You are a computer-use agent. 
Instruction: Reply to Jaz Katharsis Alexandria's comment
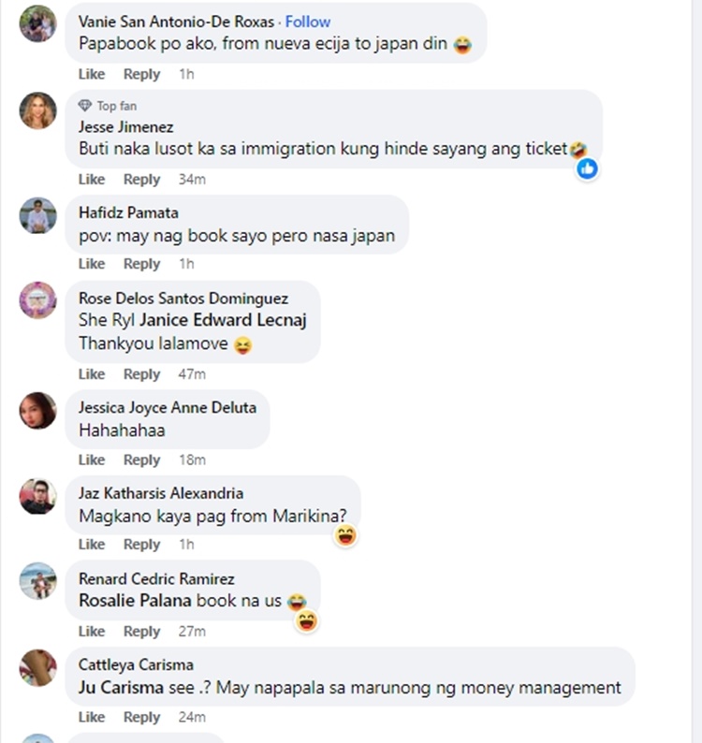[x=141, y=545]
